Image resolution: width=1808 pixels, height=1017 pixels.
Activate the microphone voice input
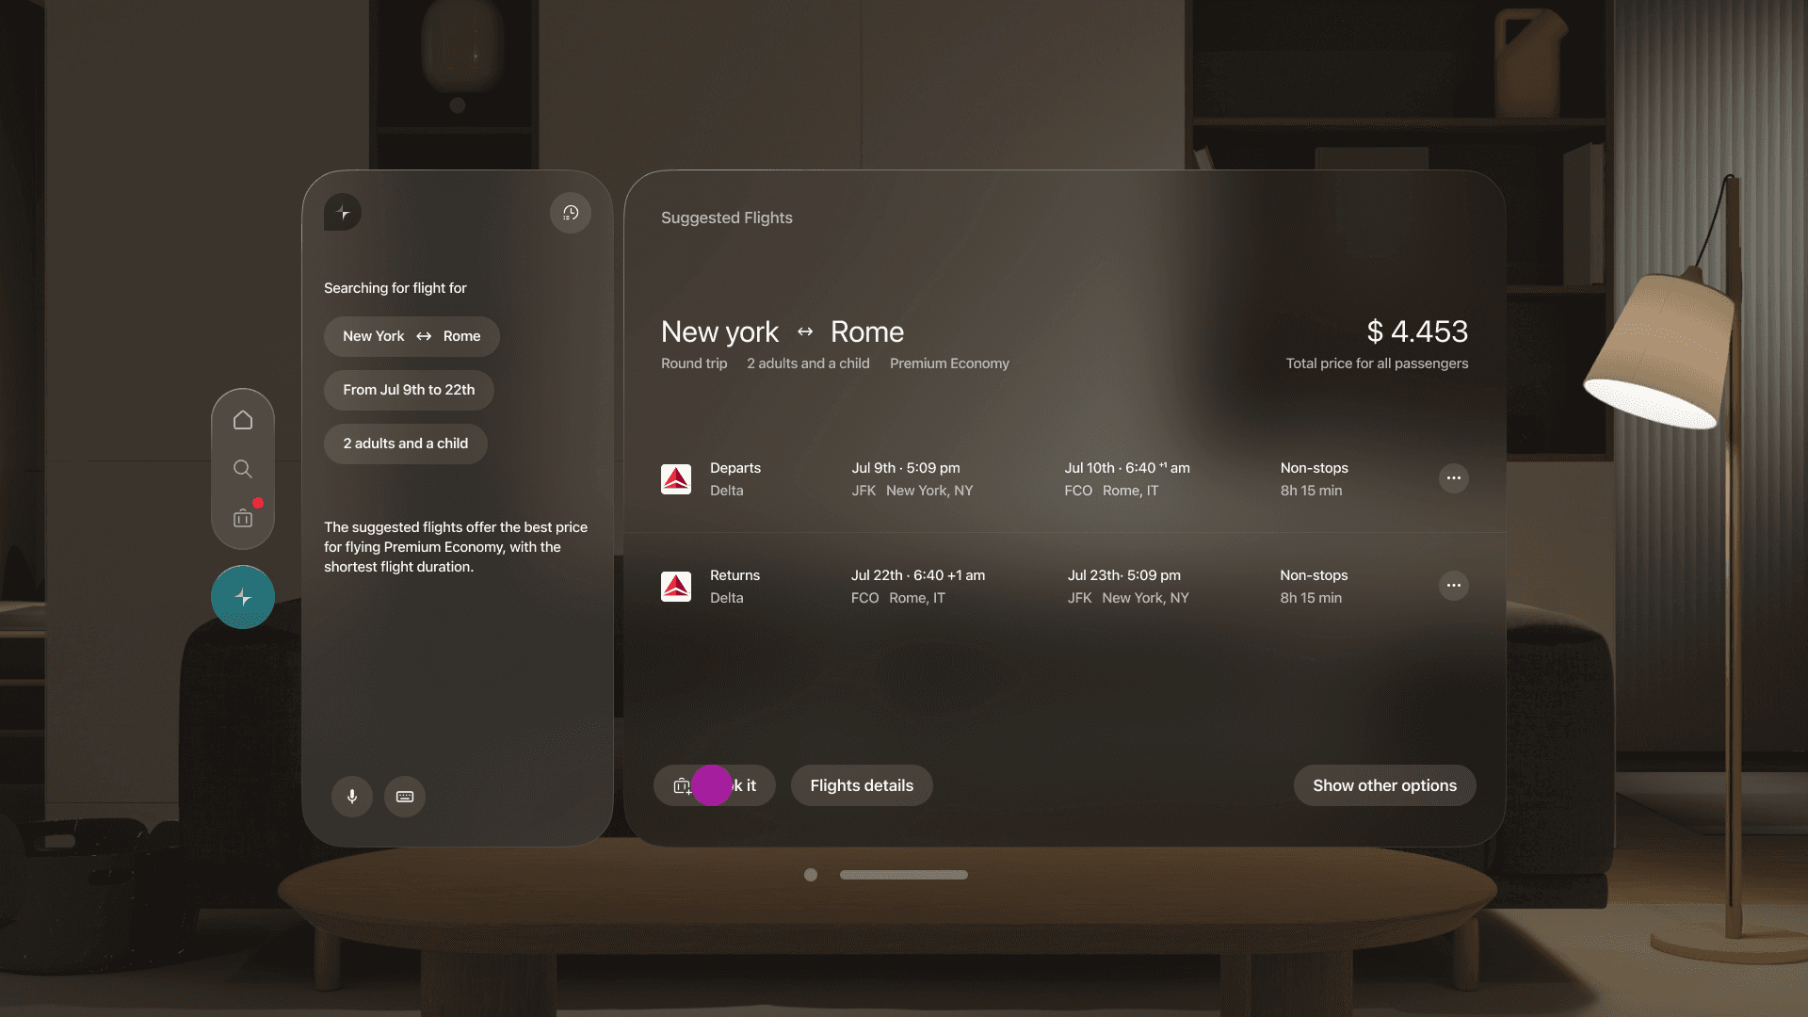(x=352, y=797)
